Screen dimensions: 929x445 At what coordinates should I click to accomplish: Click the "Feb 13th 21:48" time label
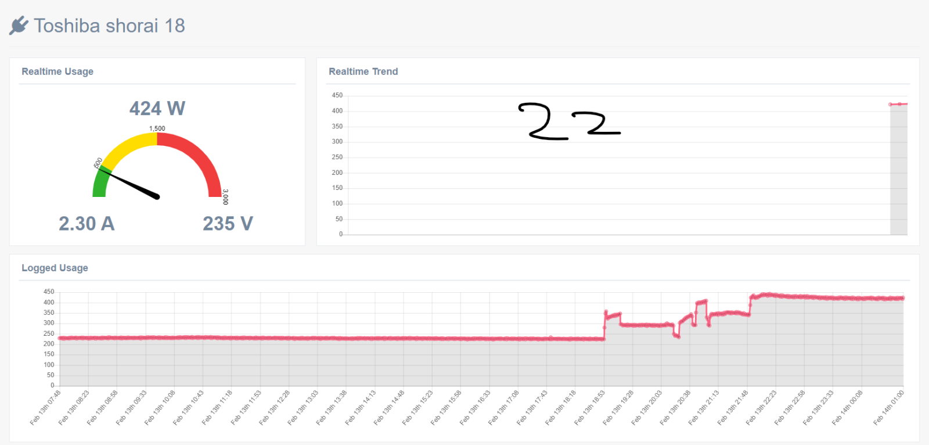733,408
